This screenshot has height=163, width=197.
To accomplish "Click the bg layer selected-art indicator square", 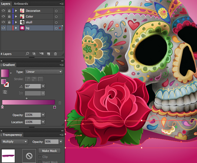I will pos(60,28).
